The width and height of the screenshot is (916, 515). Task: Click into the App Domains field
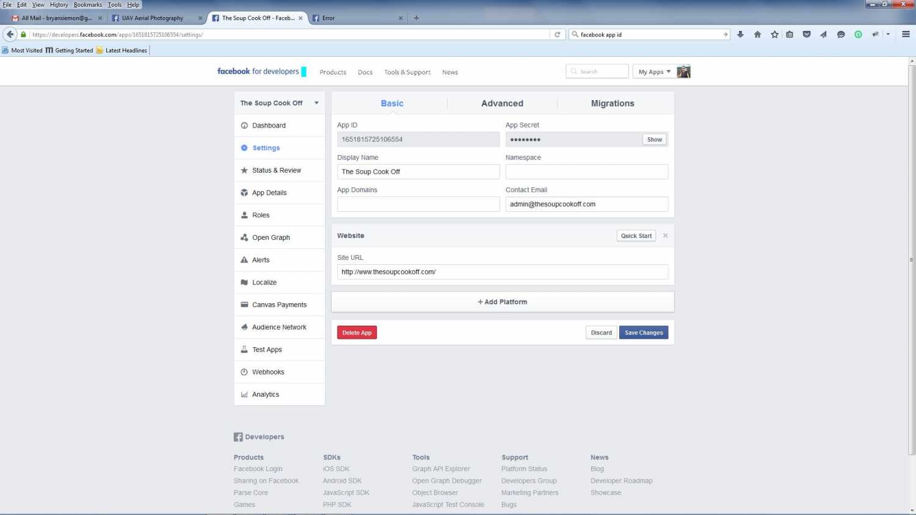coord(418,204)
